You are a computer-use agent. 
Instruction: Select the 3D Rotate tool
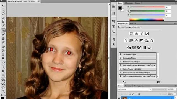pyautogui.click(x=3, y=79)
